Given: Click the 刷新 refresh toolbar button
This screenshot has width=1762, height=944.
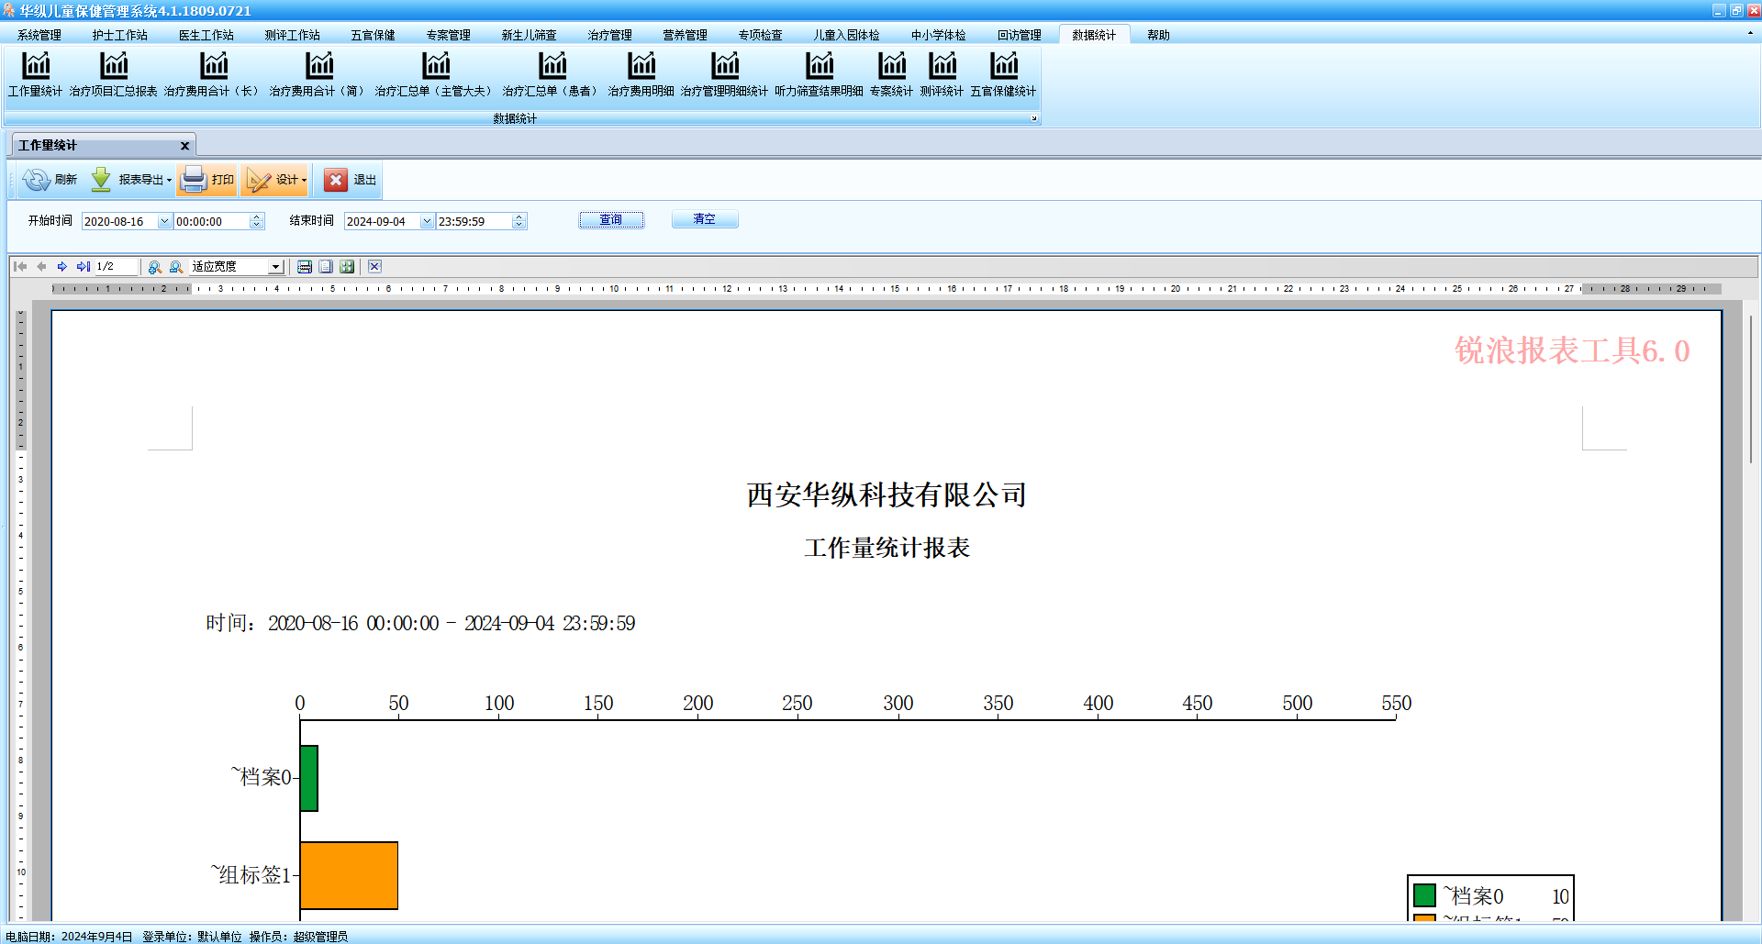Looking at the screenshot, I should click(x=50, y=180).
